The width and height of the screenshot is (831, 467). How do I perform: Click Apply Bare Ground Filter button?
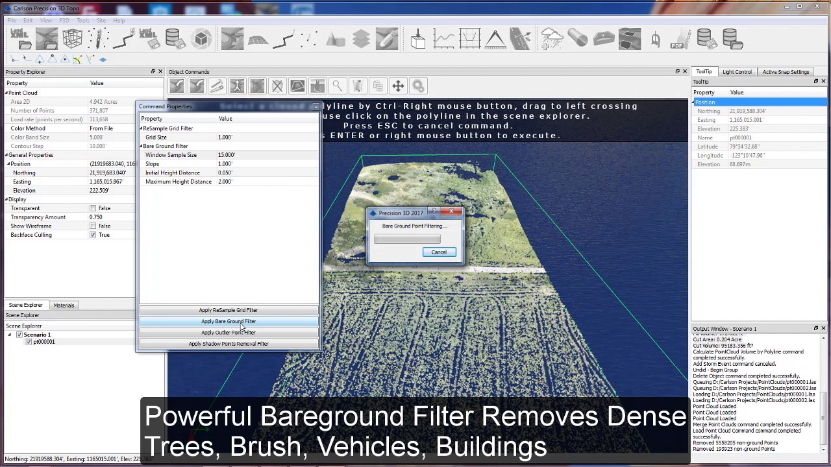click(x=229, y=321)
